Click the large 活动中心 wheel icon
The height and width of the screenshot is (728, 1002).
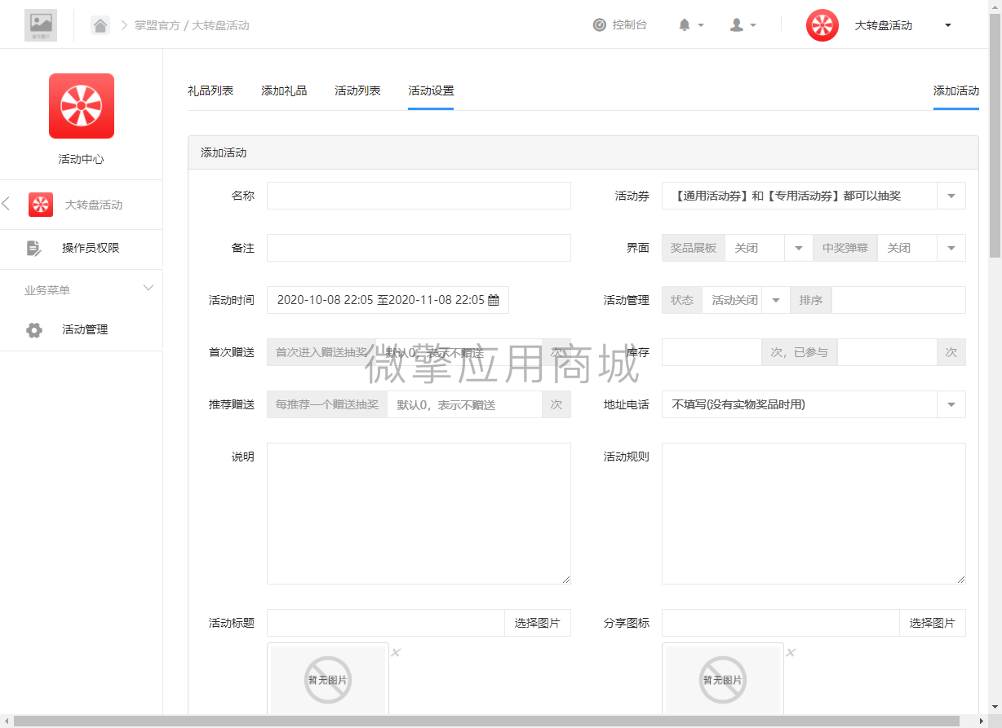82,106
